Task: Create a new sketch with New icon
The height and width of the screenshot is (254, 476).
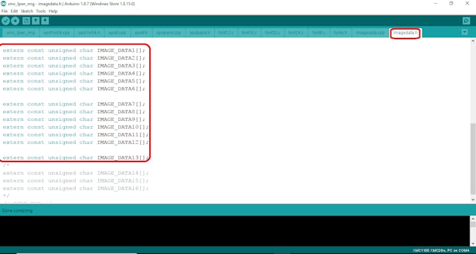Action: tap(26, 21)
